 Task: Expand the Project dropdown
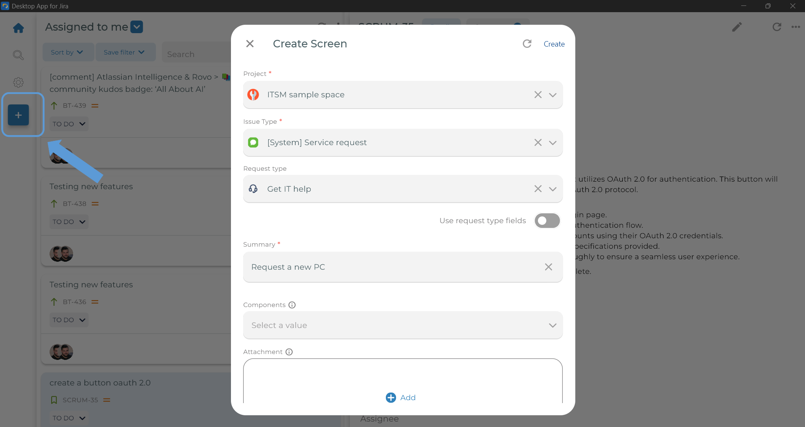[553, 95]
